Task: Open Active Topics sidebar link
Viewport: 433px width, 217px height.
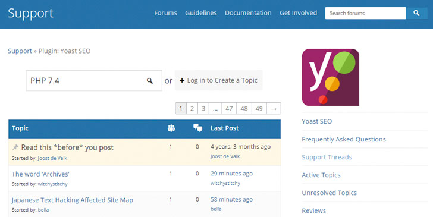Action: coord(321,175)
